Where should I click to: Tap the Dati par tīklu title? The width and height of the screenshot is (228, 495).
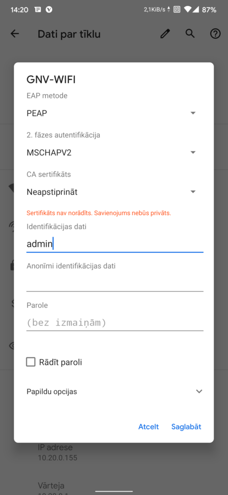click(69, 34)
